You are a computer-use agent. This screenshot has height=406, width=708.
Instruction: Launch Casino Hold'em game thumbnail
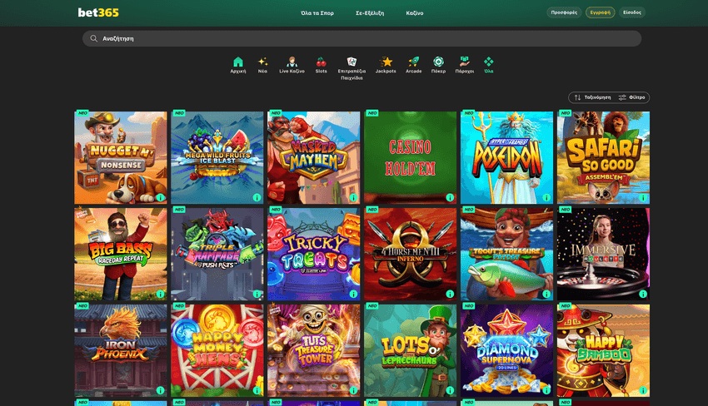click(411, 158)
